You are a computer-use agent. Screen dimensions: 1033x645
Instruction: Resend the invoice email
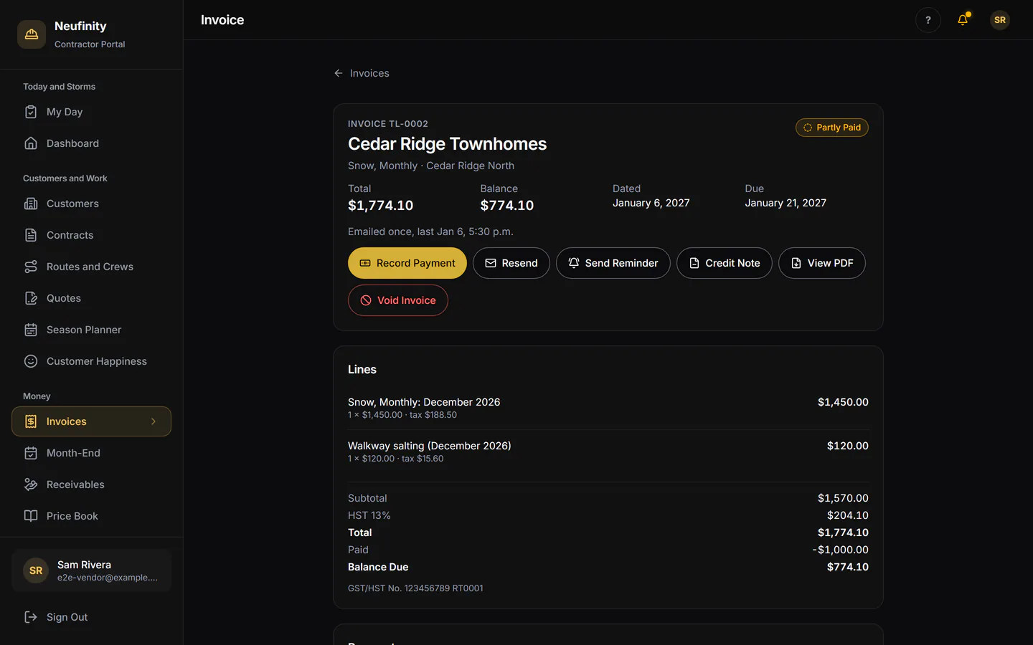(x=511, y=263)
